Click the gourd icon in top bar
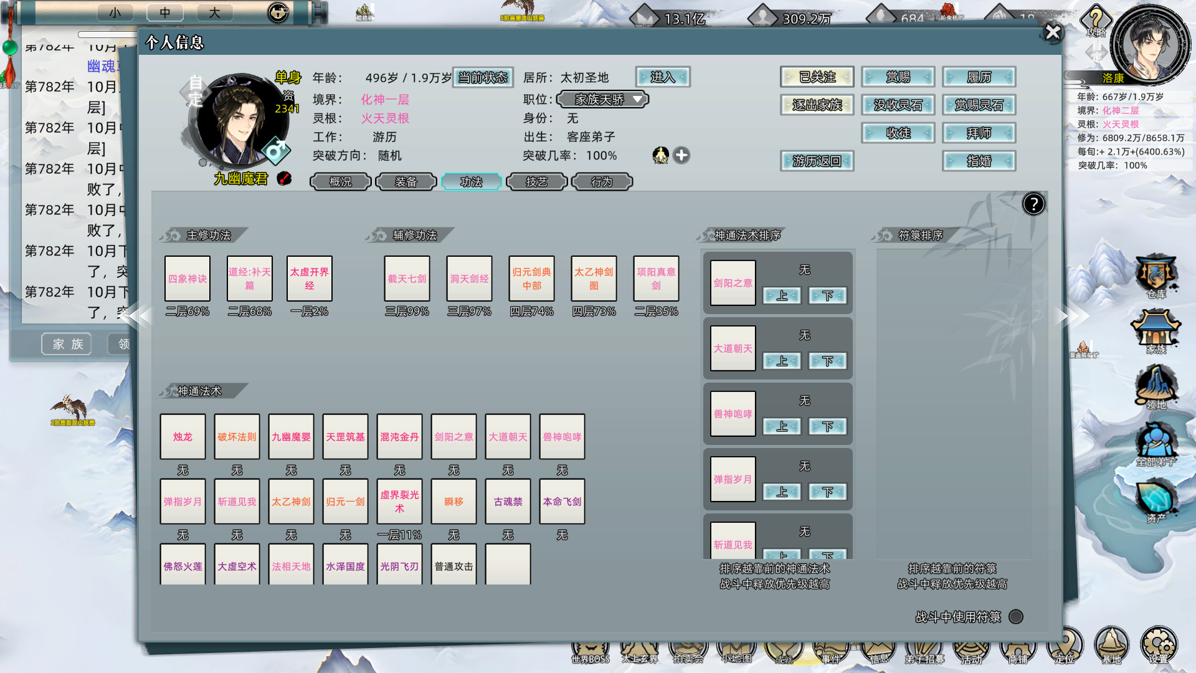Screen dimensions: 1196x673 [278, 12]
